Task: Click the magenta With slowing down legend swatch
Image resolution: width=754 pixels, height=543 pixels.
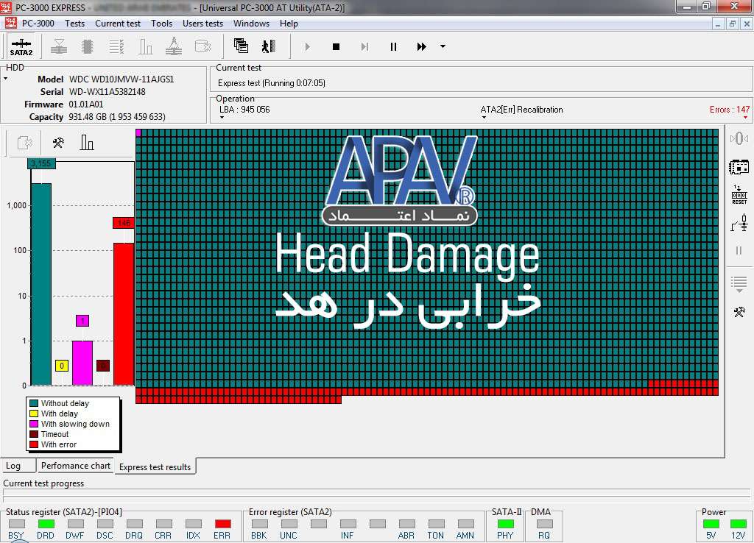Action: click(34, 424)
